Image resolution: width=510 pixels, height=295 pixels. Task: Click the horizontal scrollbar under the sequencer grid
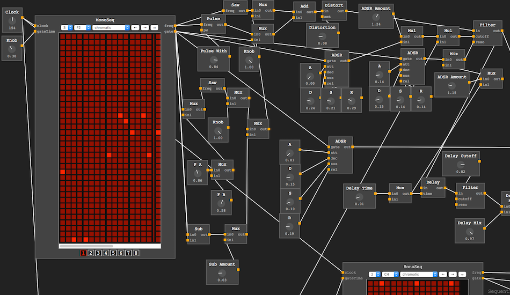click(x=97, y=246)
